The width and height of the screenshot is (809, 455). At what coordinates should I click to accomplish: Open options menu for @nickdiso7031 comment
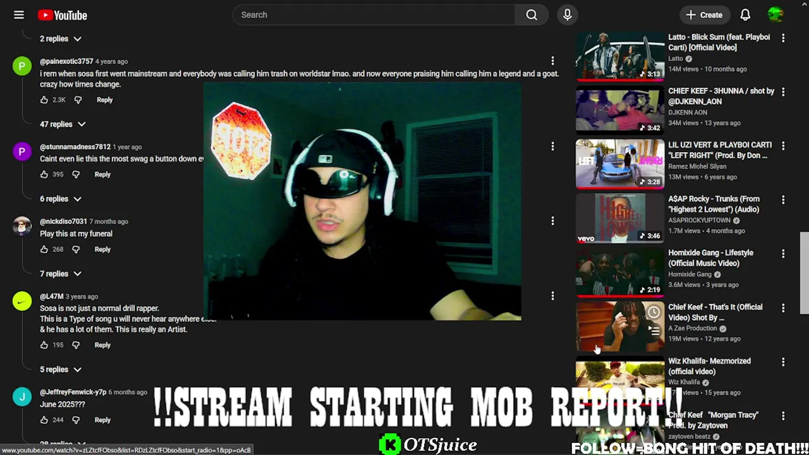pyautogui.click(x=552, y=221)
